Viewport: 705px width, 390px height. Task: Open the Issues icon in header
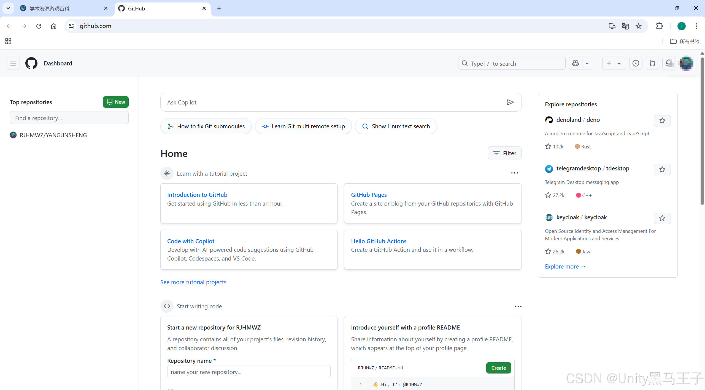tap(636, 63)
